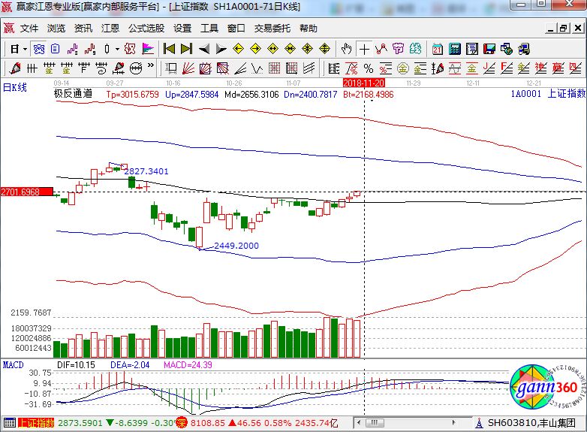Open the 公式选股 menu

pos(146,29)
